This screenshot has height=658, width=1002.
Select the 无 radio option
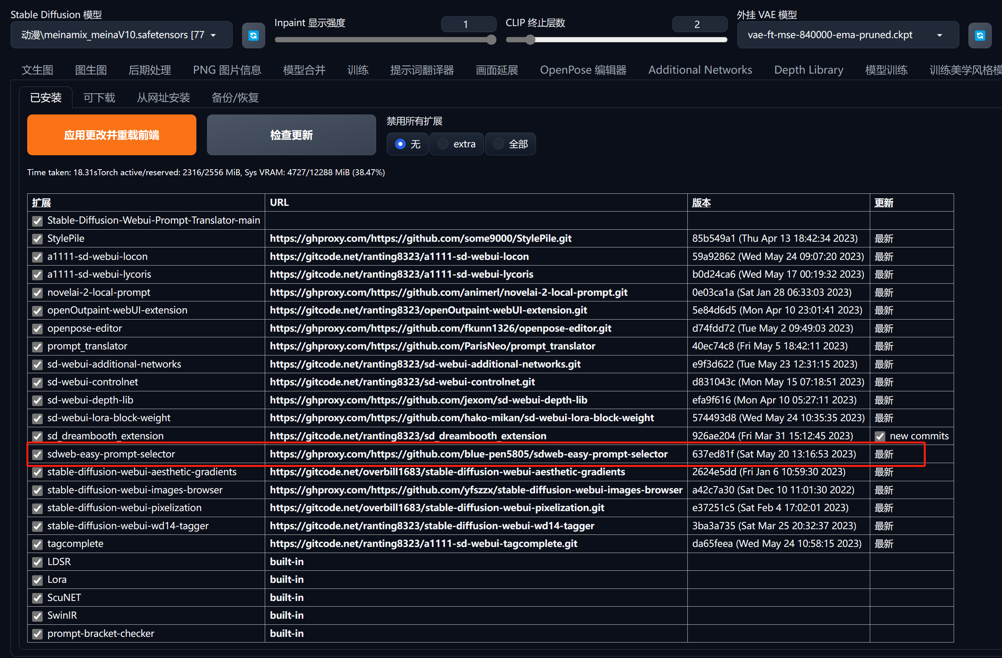407,144
